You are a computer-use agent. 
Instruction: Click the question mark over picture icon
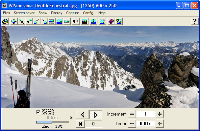coord(119,21)
